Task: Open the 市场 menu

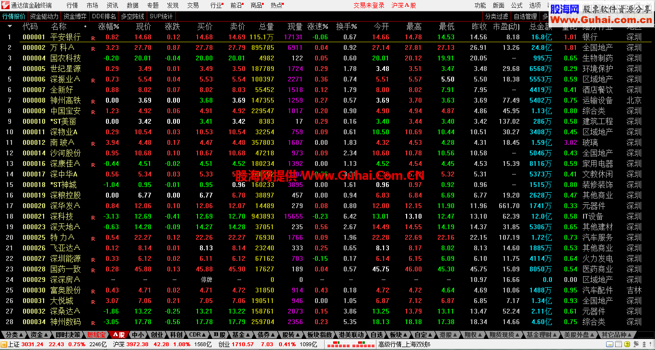Action: tap(92, 5)
